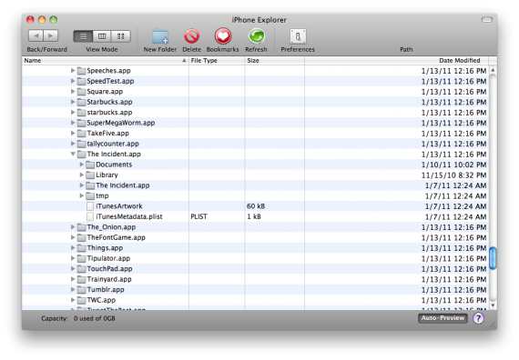This screenshot has height=360, width=519.
Task: Click the scrollbar up arrow
Action: [x=493, y=70]
